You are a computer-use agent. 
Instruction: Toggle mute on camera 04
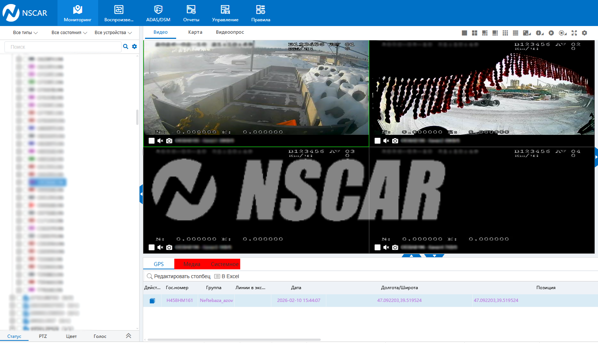click(x=386, y=247)
